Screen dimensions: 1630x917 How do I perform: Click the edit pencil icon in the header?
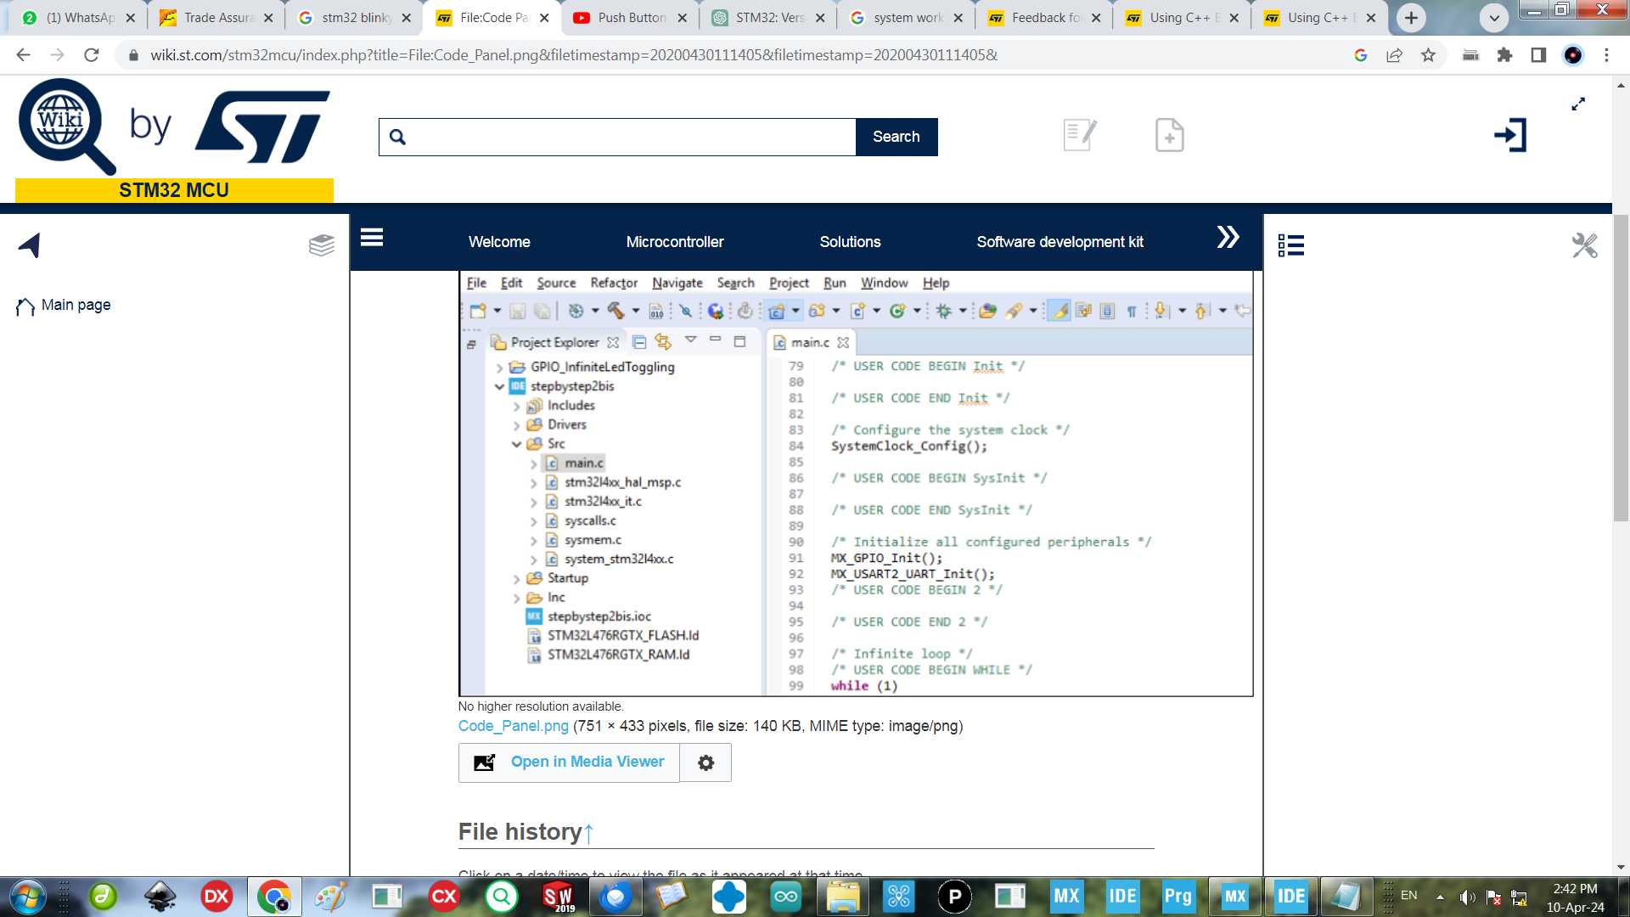click(1079, 134)
